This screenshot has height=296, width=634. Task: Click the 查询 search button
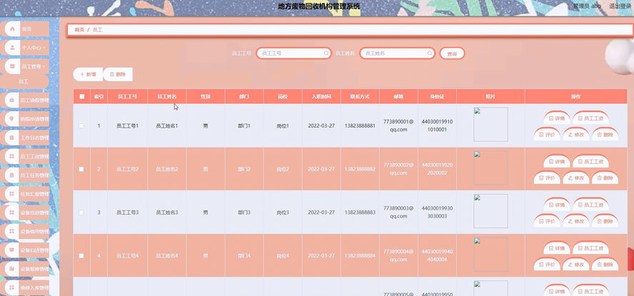(x=452, y=53)
